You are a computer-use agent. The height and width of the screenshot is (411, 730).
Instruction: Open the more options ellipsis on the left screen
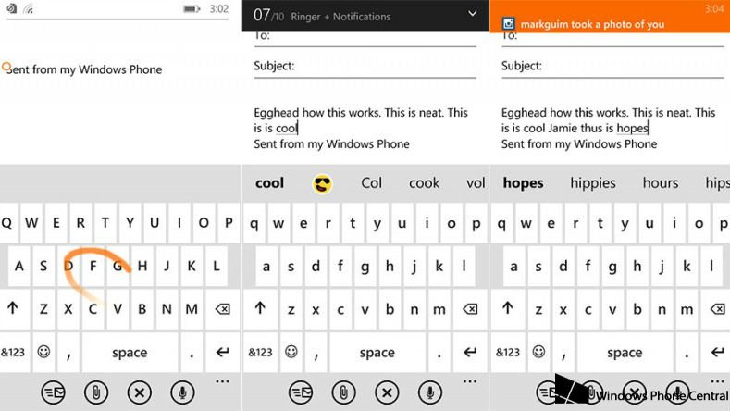click(222, 380)
